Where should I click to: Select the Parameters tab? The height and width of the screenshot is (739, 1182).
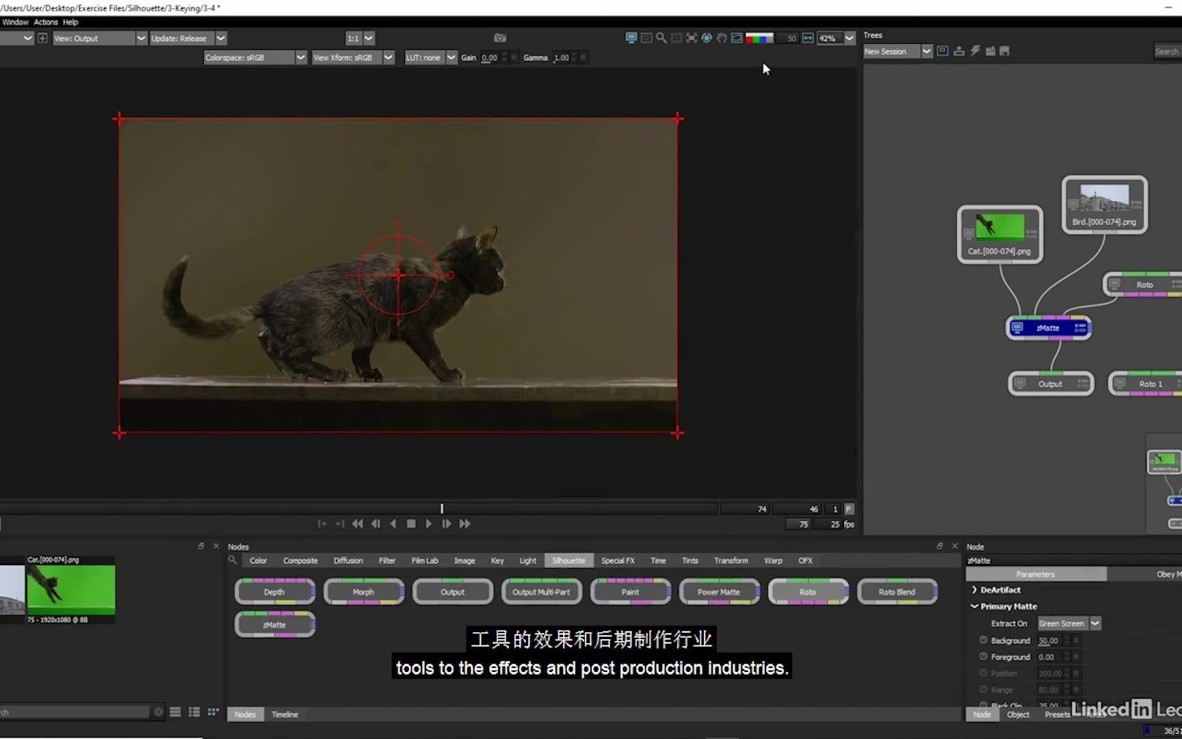tap(1035, 574)
